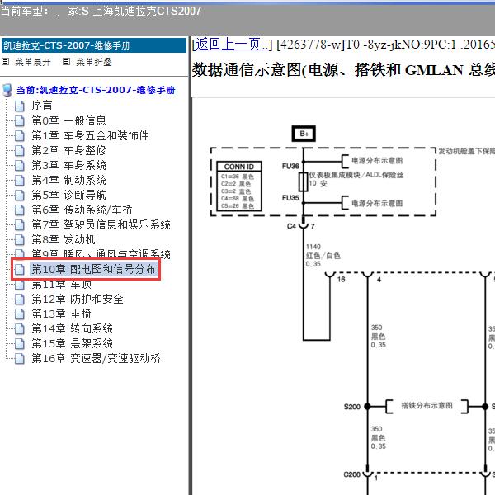Open 第7章 驾驶员信息和娱乐系统
The image size is (495, 495).
point(101,224)
